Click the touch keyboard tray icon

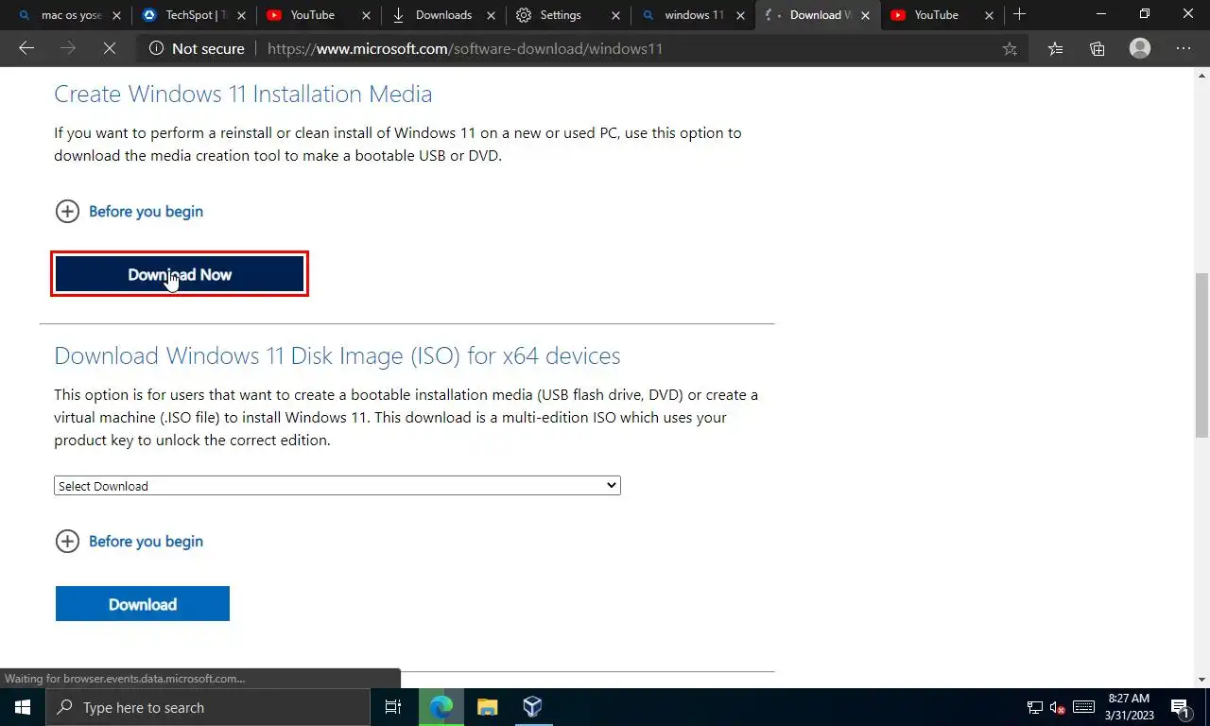click(1083, 707)
